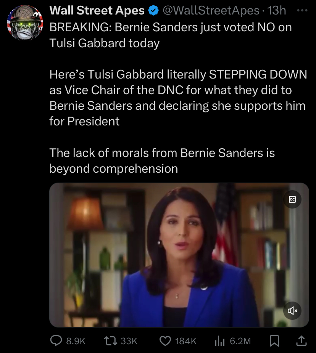Click the reply speech bubble icon
316x353 pixels.
click(x=56, y=341)
